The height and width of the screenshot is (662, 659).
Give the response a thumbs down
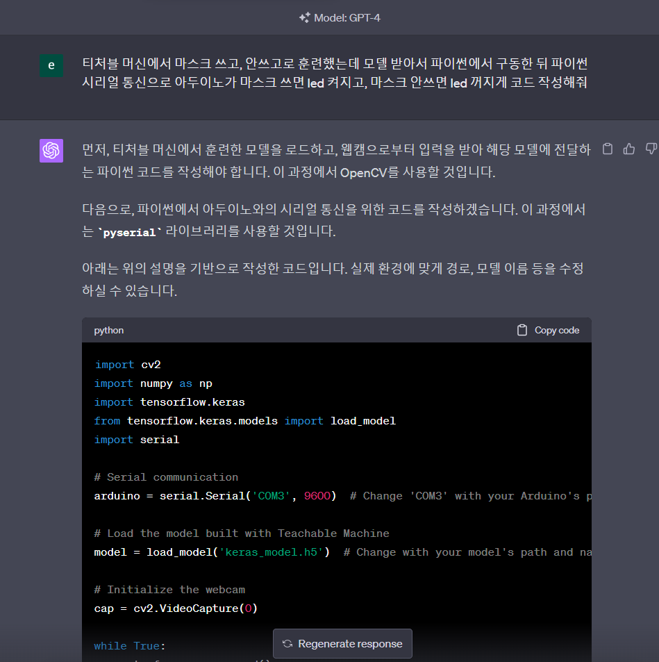(651, 149)
